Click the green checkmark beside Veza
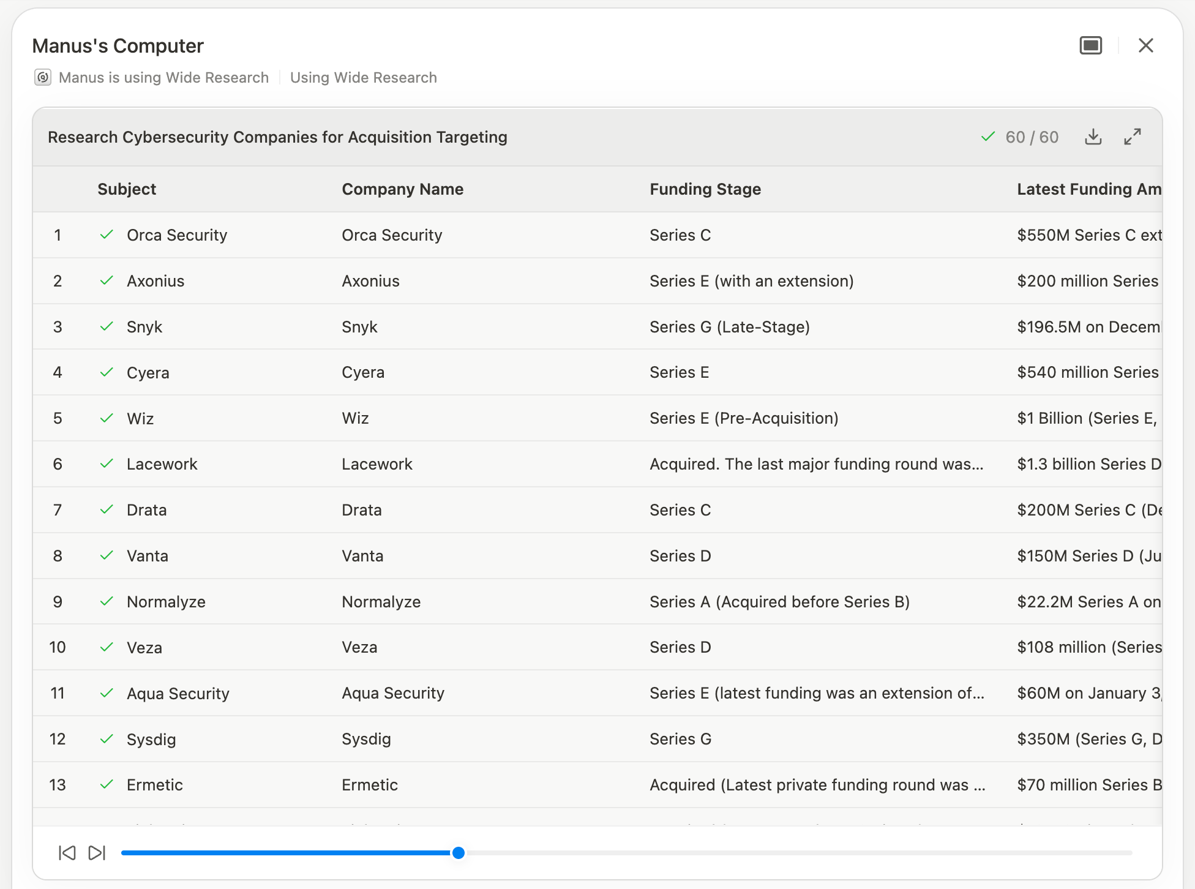1195x889 pixels. coord(107,647)
